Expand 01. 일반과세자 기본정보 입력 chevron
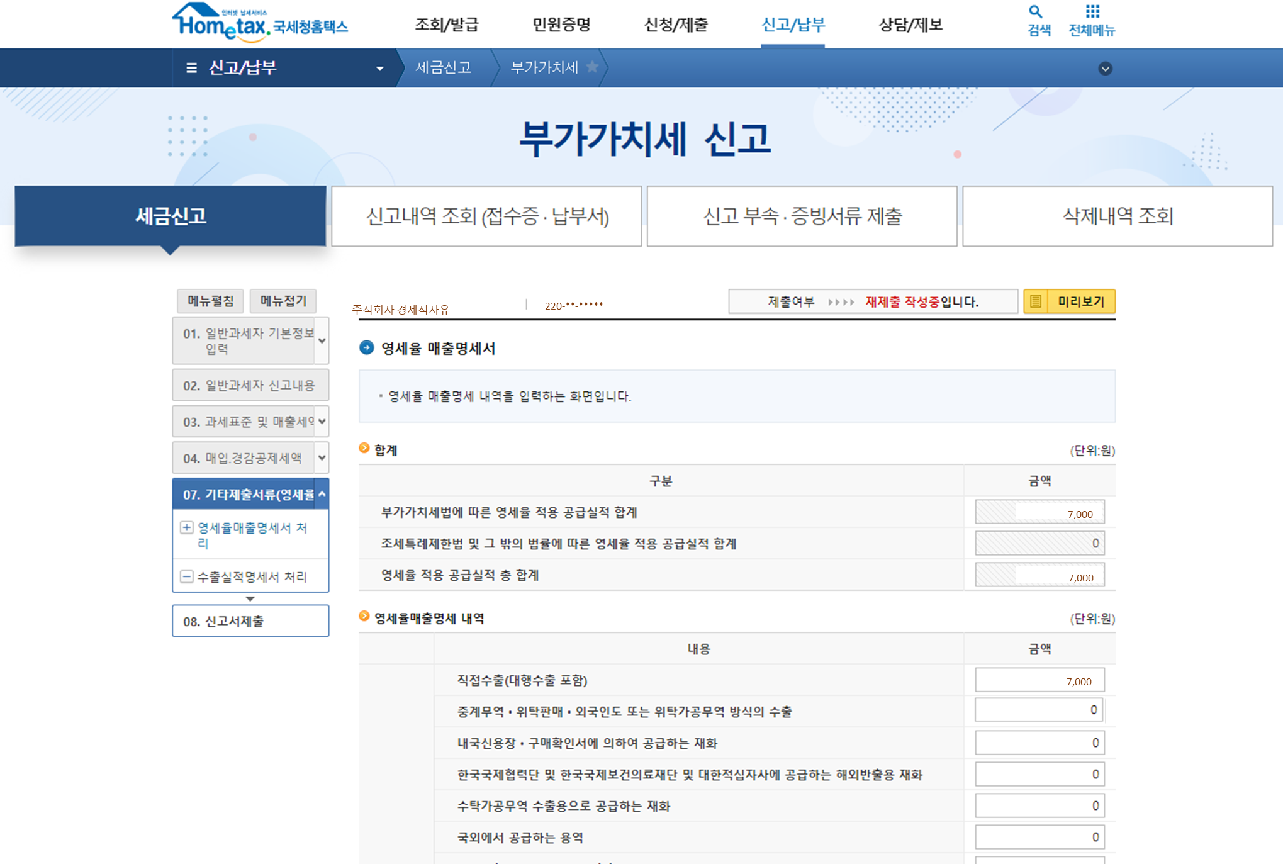The width and height of the screenshot is (1283, 864). 322,340
